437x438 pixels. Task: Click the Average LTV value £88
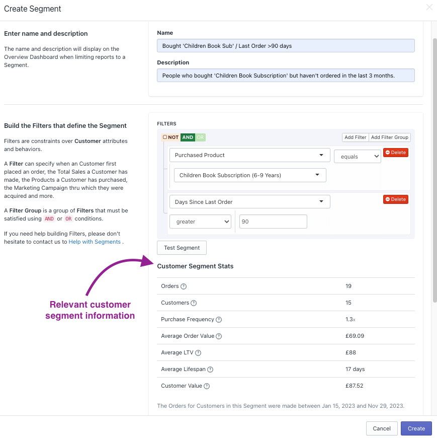[x=351, y=352]
